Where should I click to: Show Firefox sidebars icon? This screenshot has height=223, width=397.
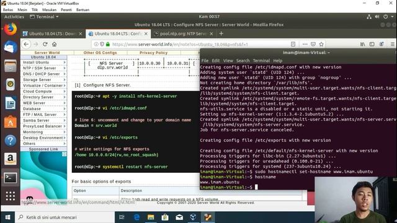click(372, 44)
